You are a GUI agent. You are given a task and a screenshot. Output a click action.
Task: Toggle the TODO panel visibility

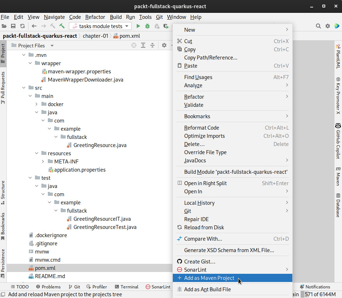point(20,287)
